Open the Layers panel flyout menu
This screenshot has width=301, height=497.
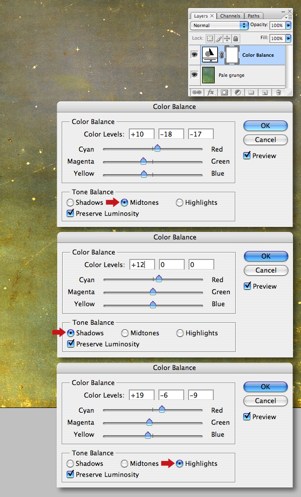[288, 17]
